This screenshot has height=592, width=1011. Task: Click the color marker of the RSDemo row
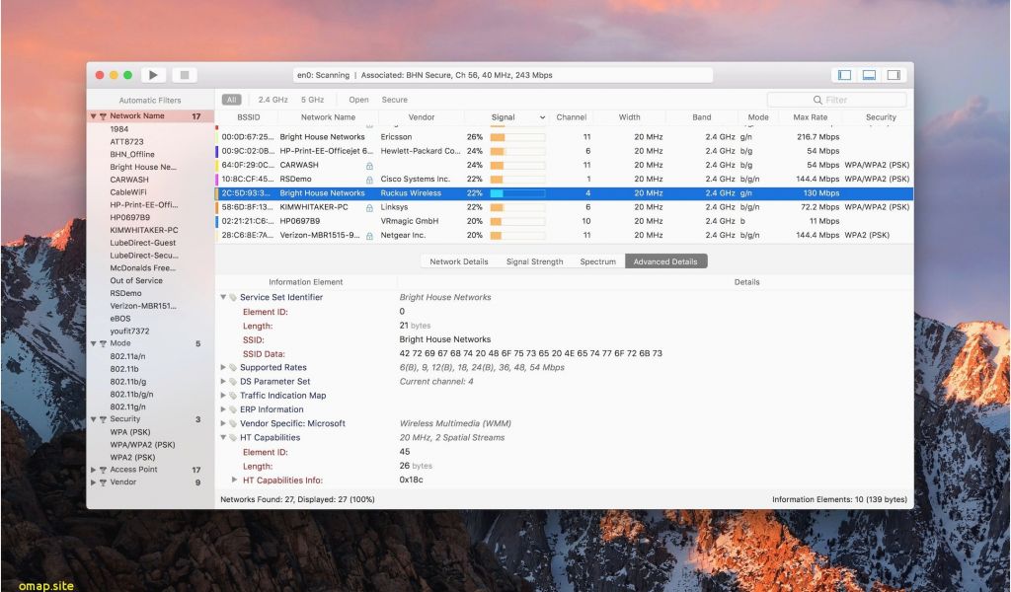(x=217, y=180)
